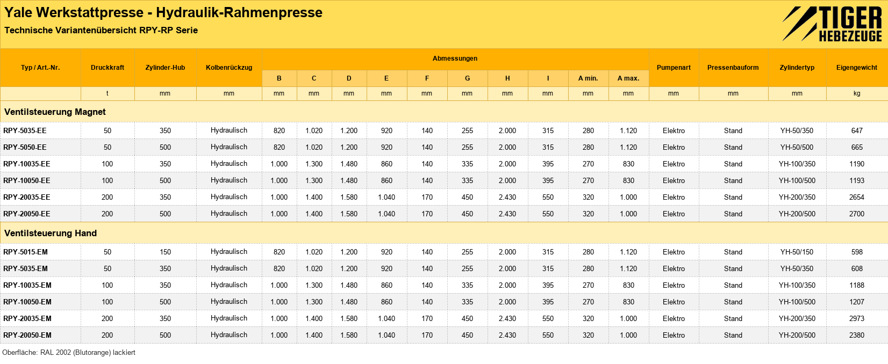Click weight value 1188
The image size is (888, 364).
pyautogui.click(x=857, y=285)
